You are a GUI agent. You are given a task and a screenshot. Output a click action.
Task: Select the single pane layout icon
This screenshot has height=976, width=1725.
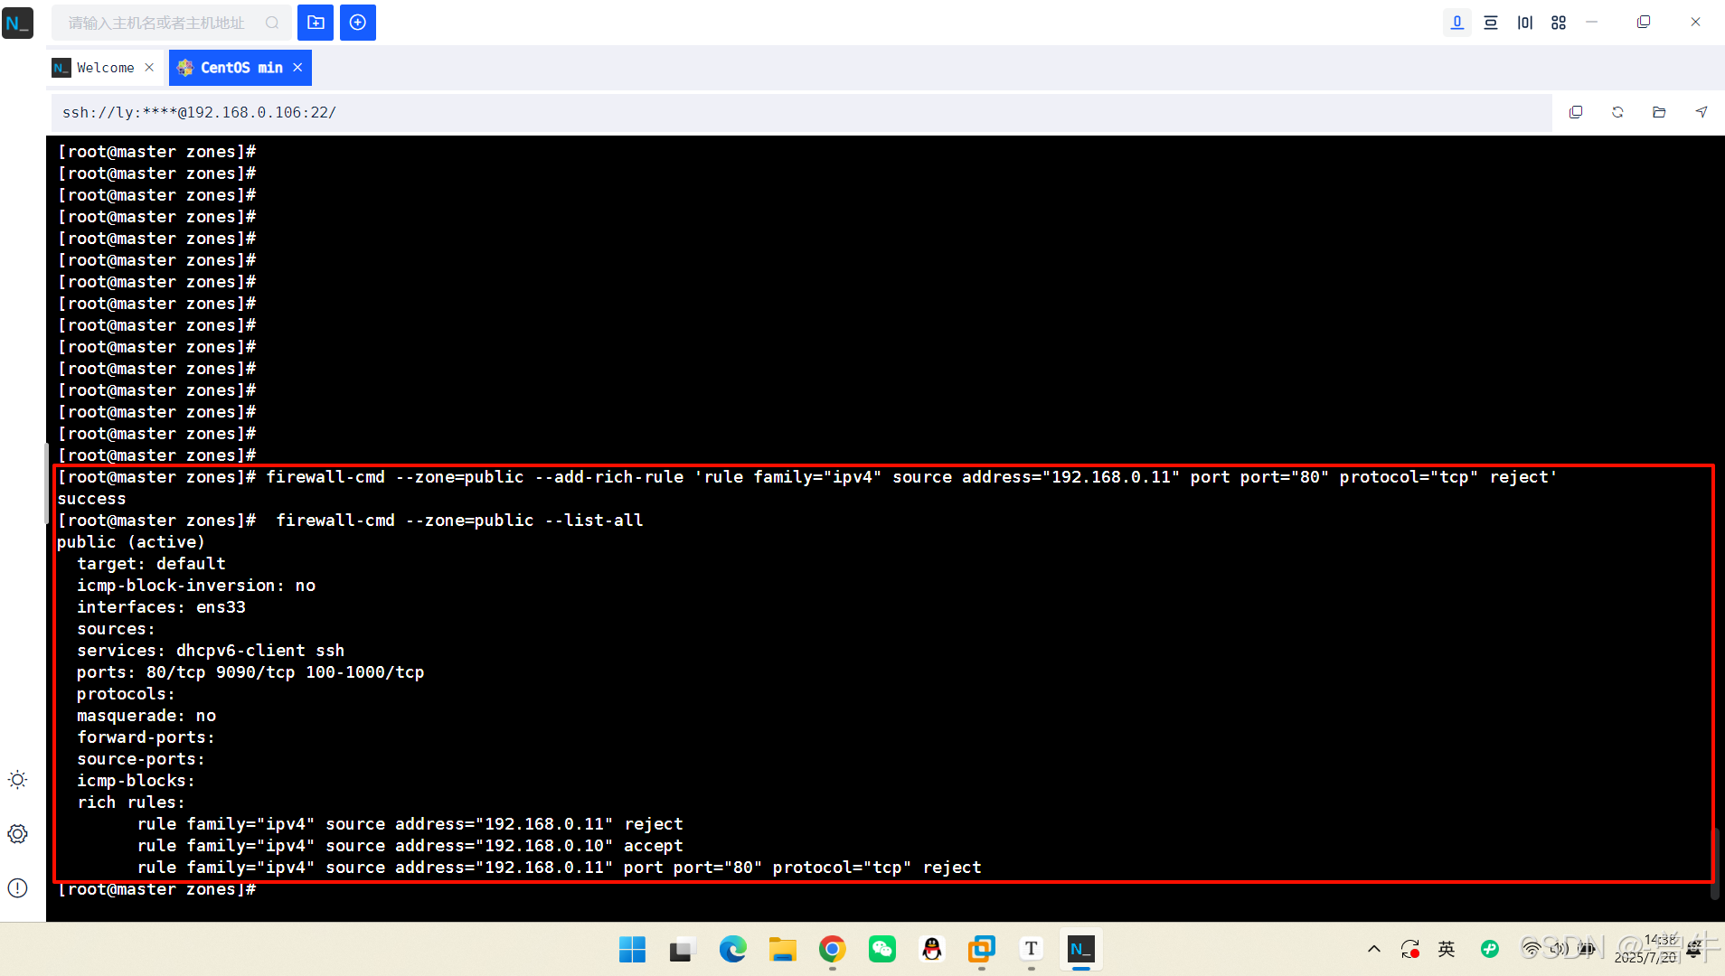[x=1456, y=23]
